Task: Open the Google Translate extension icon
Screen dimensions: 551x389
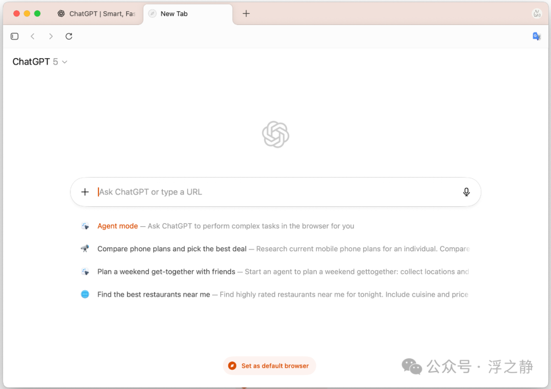Action: click(537, 36)
